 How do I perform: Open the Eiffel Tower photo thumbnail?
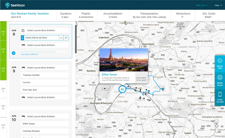click(124, 60)
